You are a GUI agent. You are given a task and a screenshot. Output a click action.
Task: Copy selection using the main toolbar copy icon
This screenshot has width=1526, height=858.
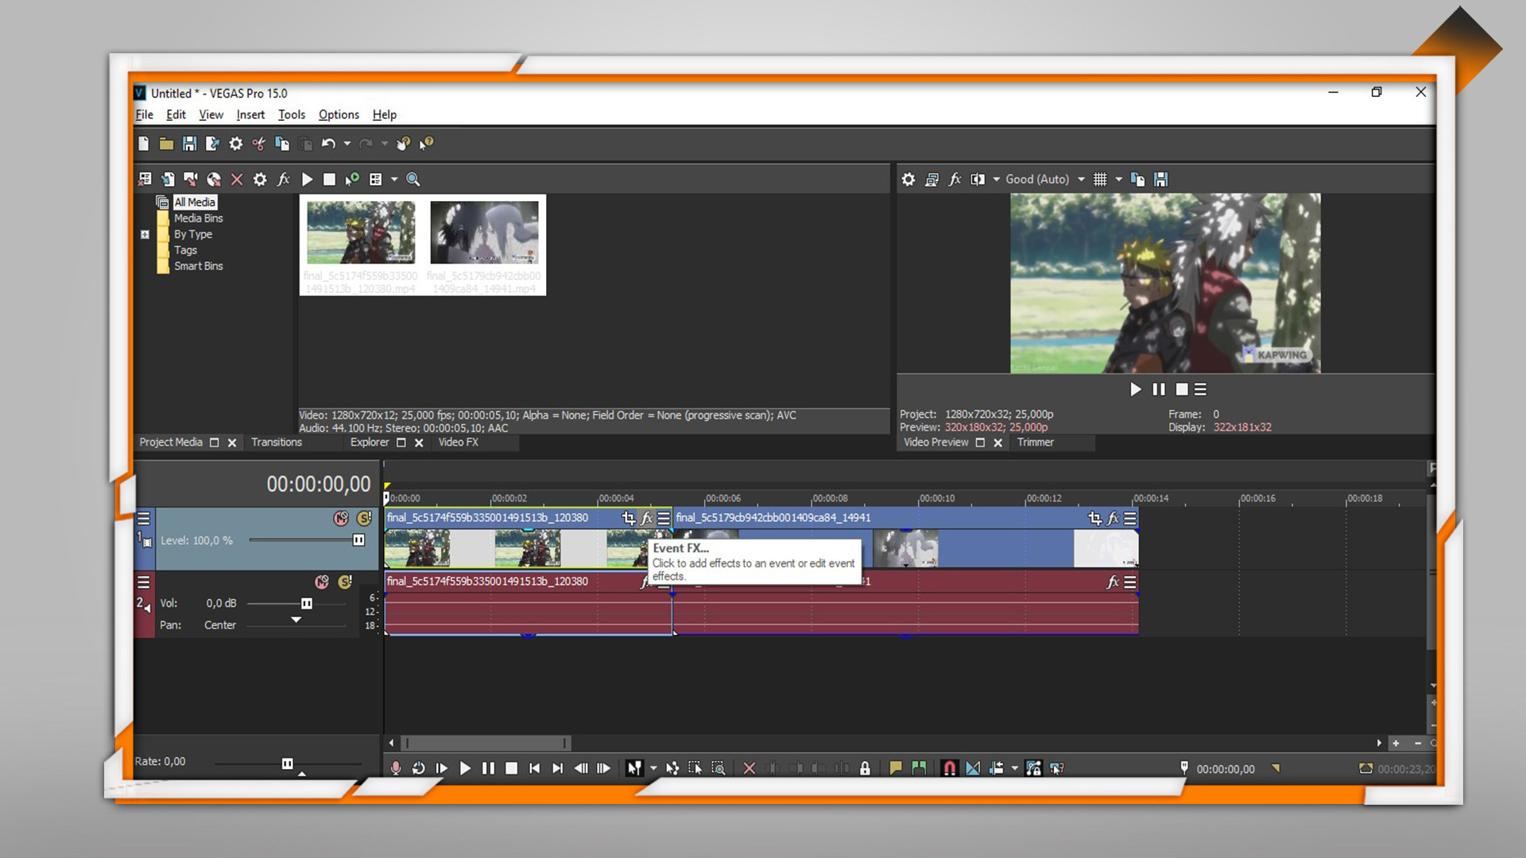point(282,144)
